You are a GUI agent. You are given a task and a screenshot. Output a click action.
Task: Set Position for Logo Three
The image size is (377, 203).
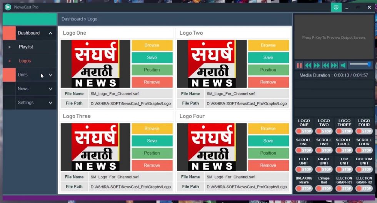pos(152,153)
